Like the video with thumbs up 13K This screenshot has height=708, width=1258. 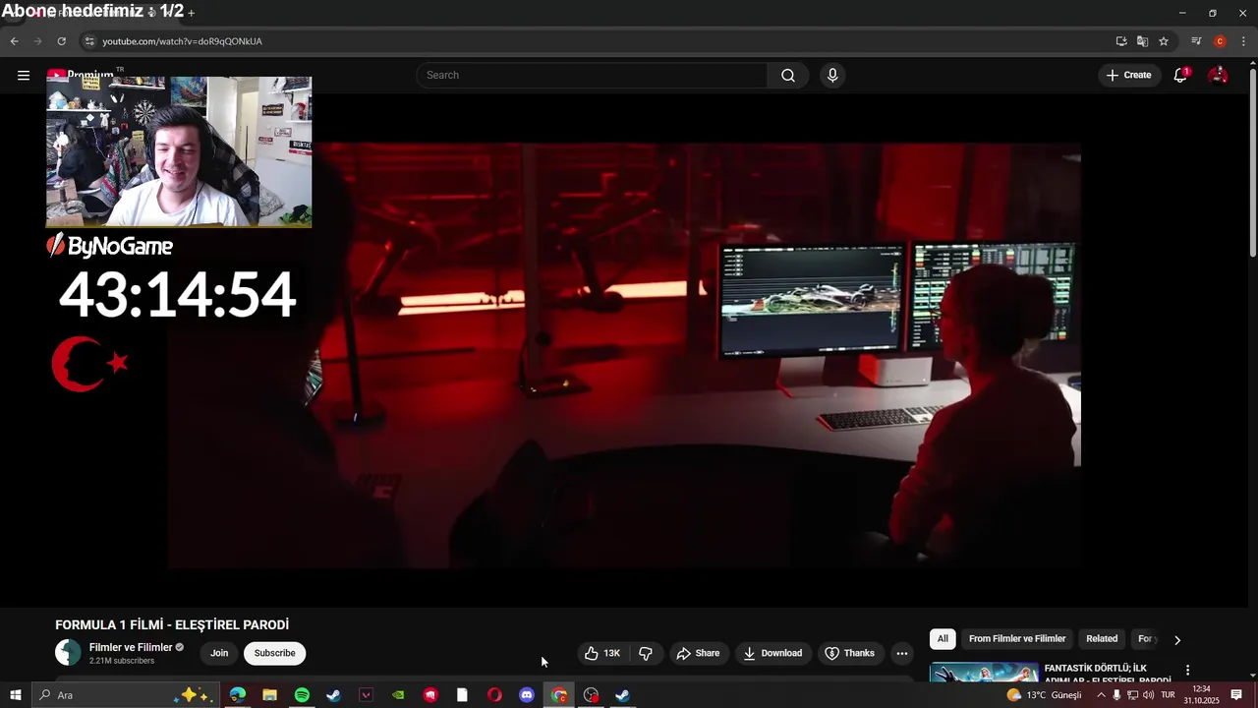[602, 653]
